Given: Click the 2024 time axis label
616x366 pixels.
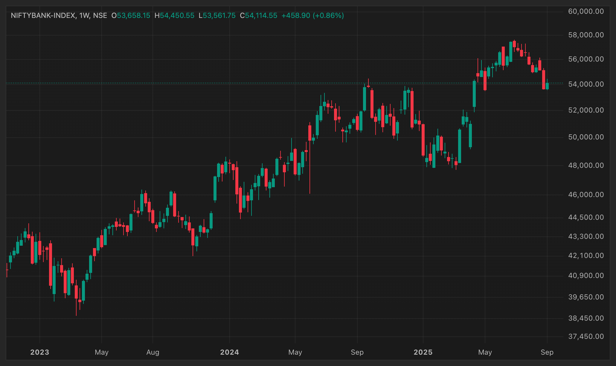Looking at the screenshot, I should pyautogui.click(x=230, y=352).
